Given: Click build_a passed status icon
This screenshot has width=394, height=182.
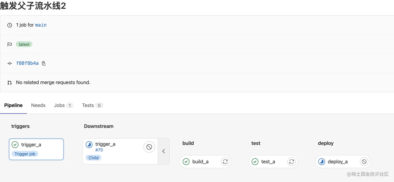Looking at the screenshot, I should click(x=186, y=162).
